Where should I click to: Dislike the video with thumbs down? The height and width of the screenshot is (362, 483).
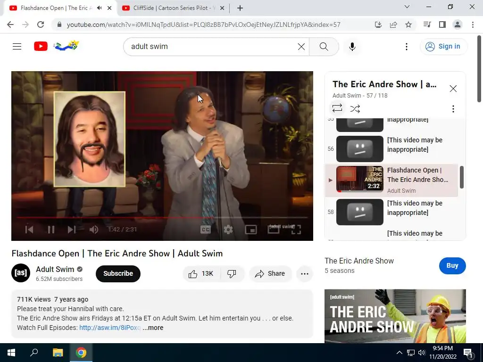[232, 274]
